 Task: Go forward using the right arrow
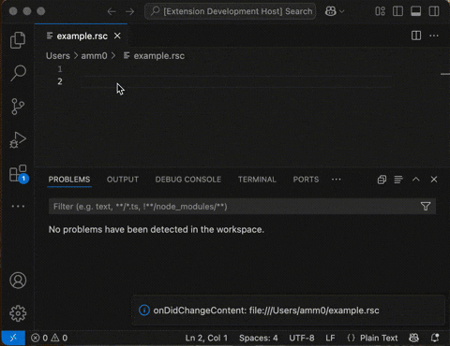(x=129, y=12)
